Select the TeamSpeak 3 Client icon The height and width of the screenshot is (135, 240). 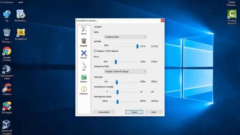pyautogui.click(x=7, y=72)
